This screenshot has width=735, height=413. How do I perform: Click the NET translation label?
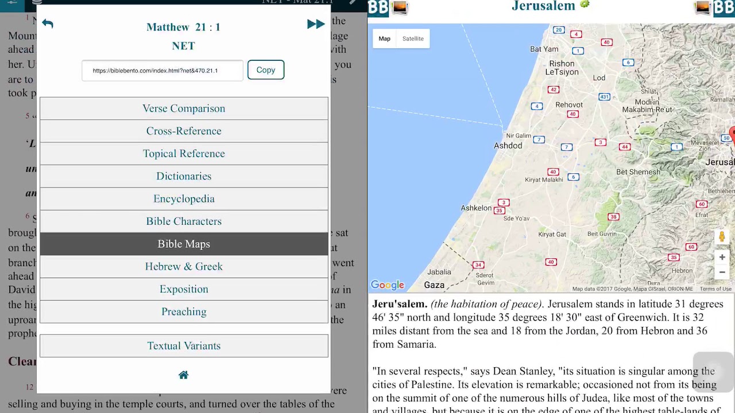[x=184, y=46]
